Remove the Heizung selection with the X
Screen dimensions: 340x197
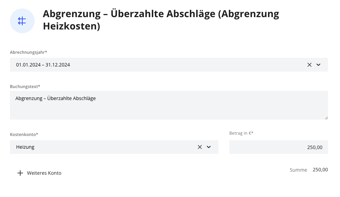pyautogui.click(x=200, y=147)
